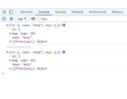This screenshot has width=127, height=99.
Task: Click the info badge on the second object
Action: tap(64, 52)
